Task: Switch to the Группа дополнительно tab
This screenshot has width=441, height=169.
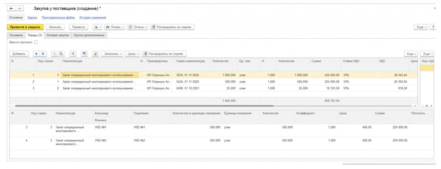Action: (x=89, y=35)
